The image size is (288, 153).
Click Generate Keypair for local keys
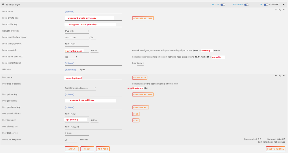point(143,18)
